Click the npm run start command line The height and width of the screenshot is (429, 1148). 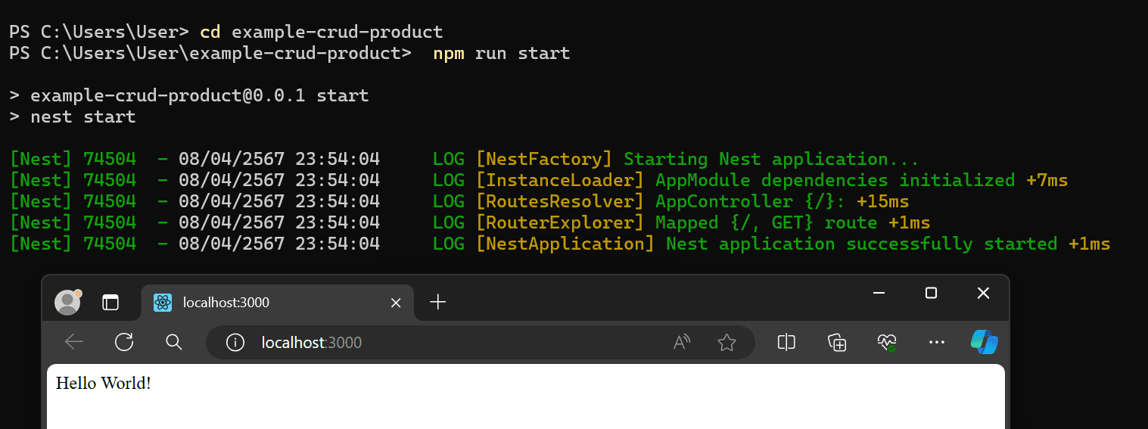[501, 54]
